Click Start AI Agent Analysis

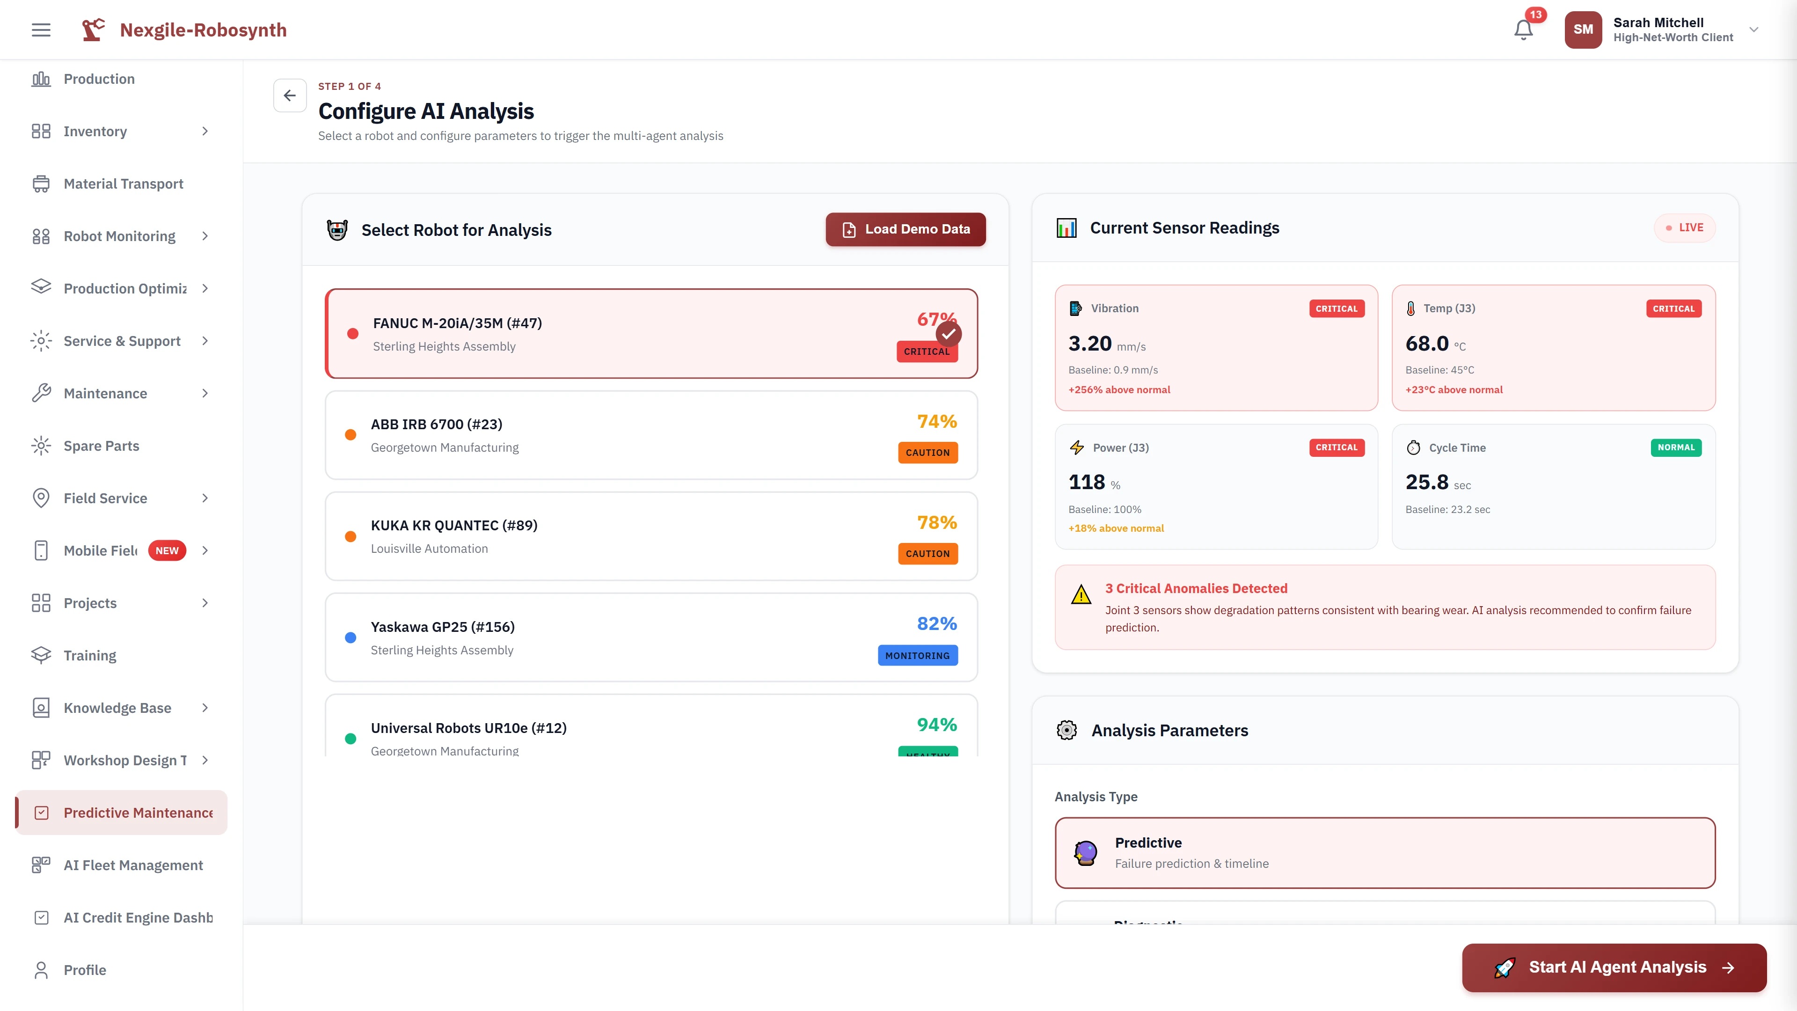1614,967
